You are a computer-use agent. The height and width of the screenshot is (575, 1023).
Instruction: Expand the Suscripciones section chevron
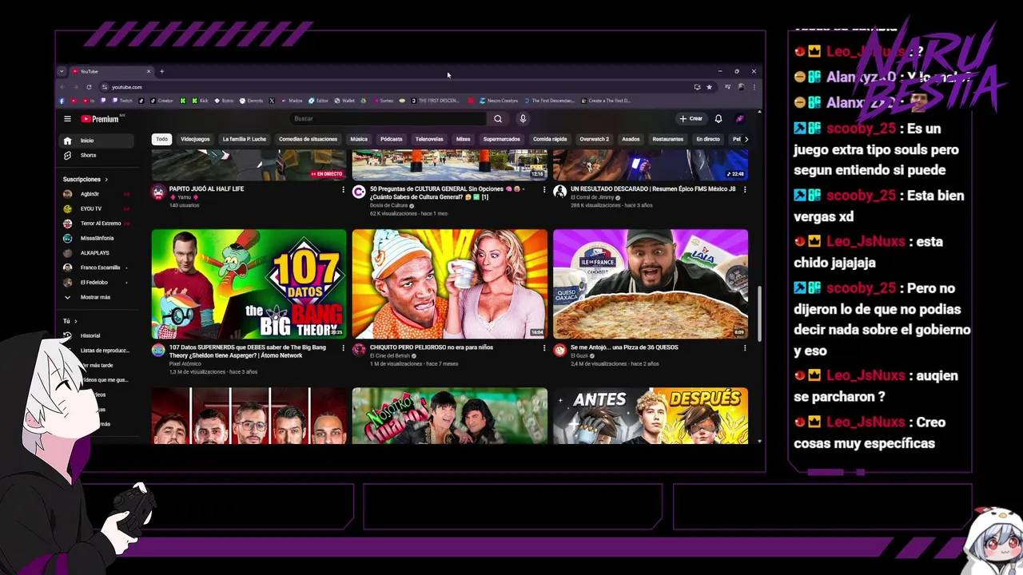coord(105,180)
